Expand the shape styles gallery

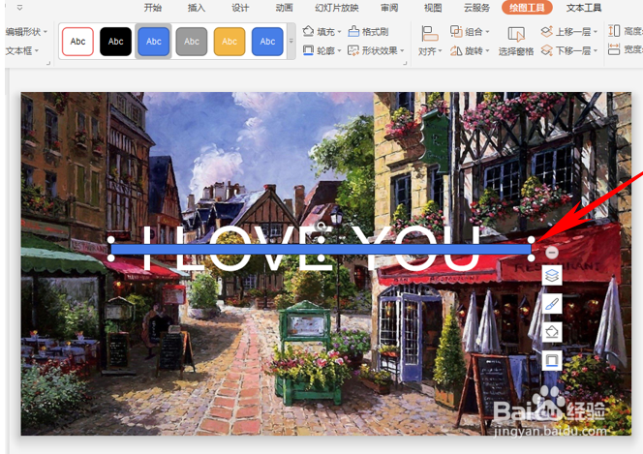[291, 42]
